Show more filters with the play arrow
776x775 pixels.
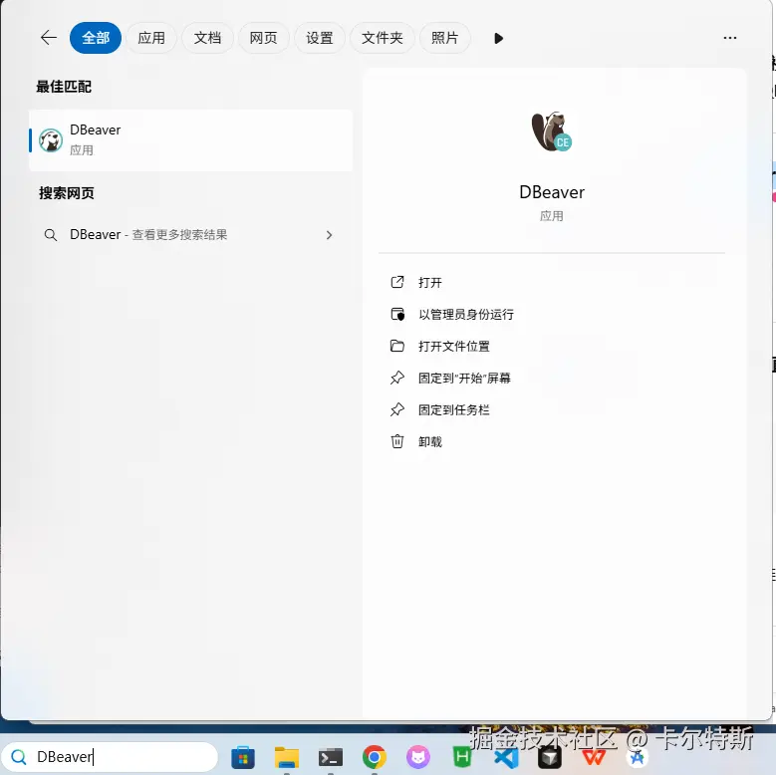point(498,38)
